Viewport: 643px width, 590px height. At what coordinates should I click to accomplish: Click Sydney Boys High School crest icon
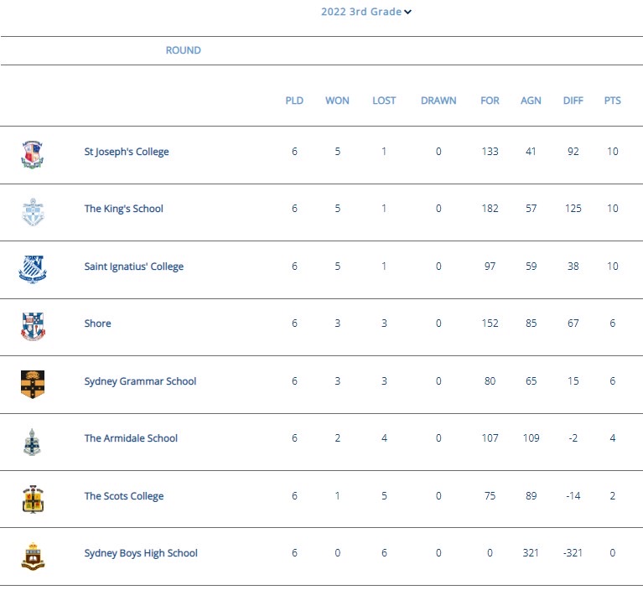[33, 556]
